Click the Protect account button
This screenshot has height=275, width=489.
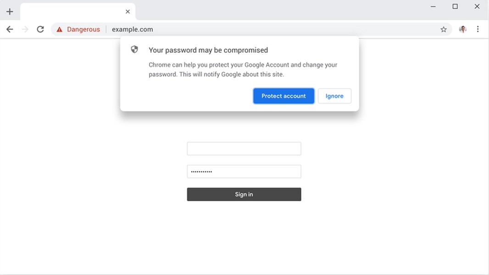283,96
